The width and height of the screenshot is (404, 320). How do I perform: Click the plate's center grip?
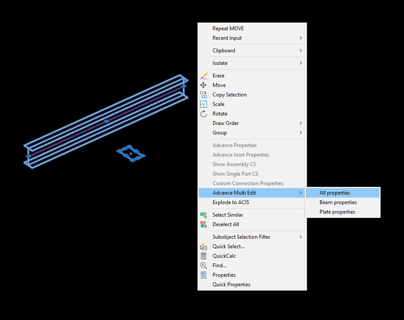pos(131,154)
